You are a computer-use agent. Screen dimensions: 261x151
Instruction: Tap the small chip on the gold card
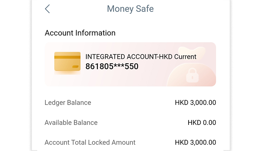pyautogui.click(x=75, y=67)
